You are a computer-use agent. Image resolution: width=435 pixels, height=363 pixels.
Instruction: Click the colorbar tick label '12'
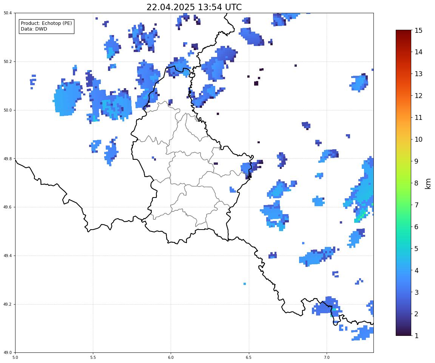pyautogui.click(x=418, y=95)
